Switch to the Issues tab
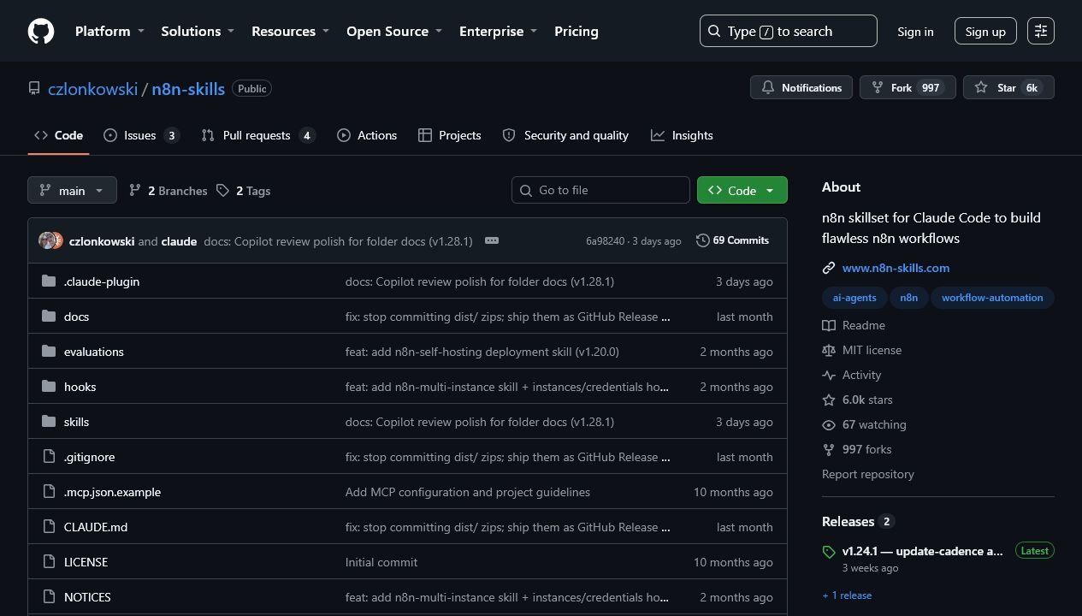 pos(141,135)
